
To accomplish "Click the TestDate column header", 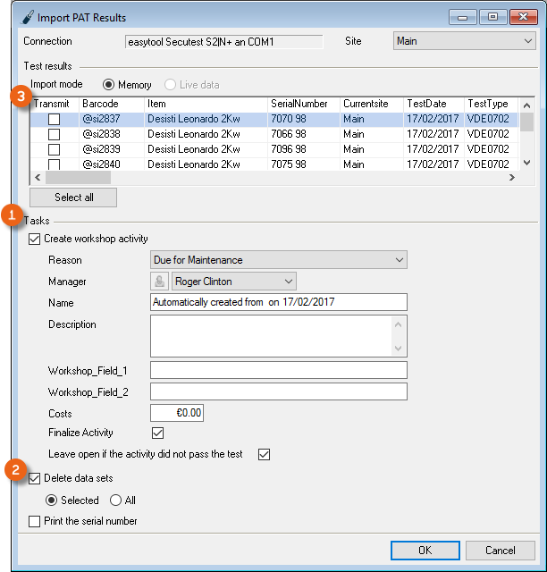I will pyautogui.click(x=433, y=104).
